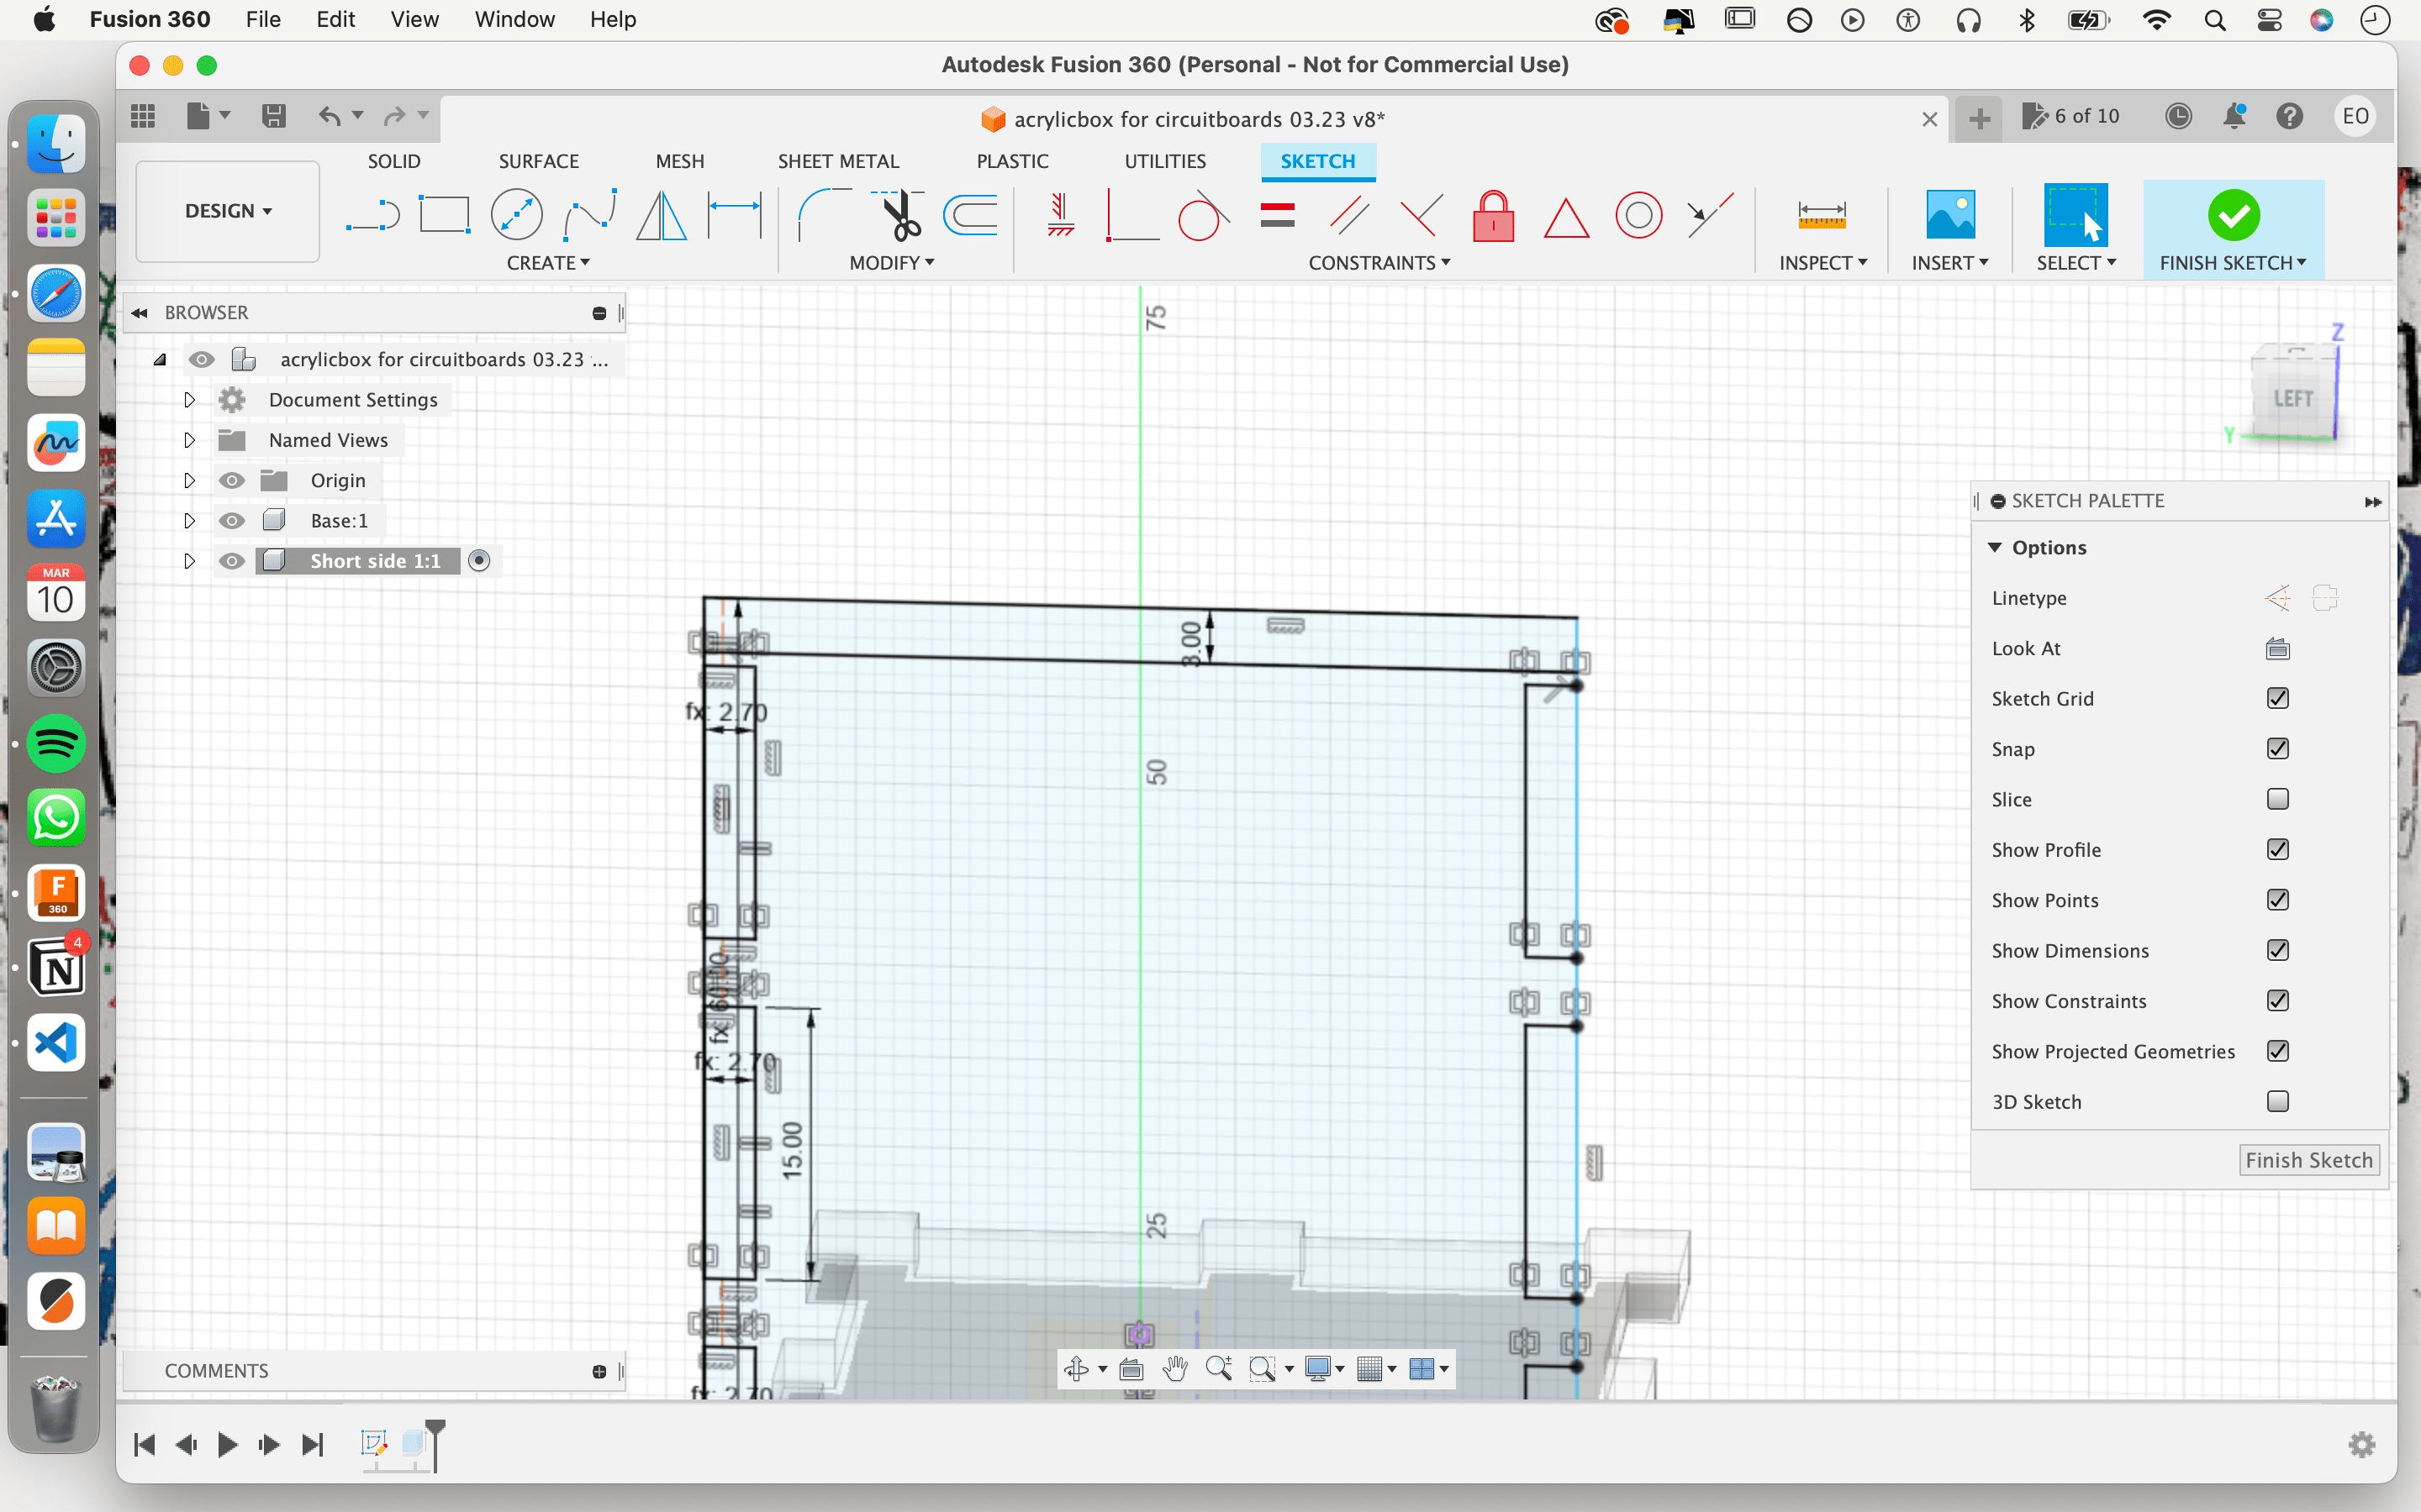Screen dimensions: 2421x1512
Task: Select the Fillet tool
Action: pos(823,215)
